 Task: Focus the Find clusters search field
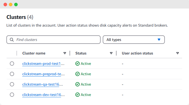tap(53, 40)
